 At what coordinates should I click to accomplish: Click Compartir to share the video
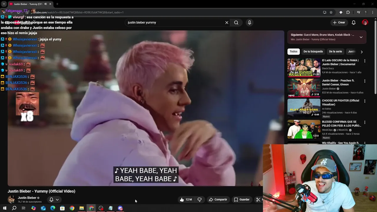[218, 200]
